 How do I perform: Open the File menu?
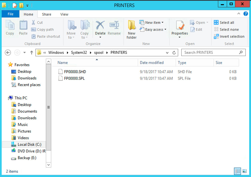click(x=11, y=14)
